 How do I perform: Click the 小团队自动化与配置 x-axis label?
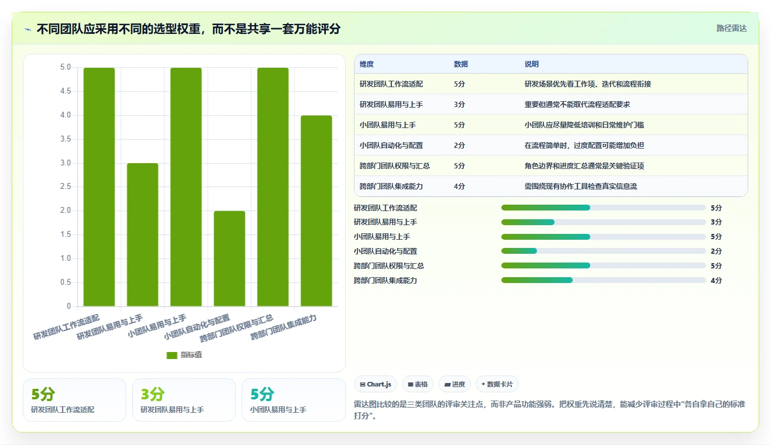(197, 327)
